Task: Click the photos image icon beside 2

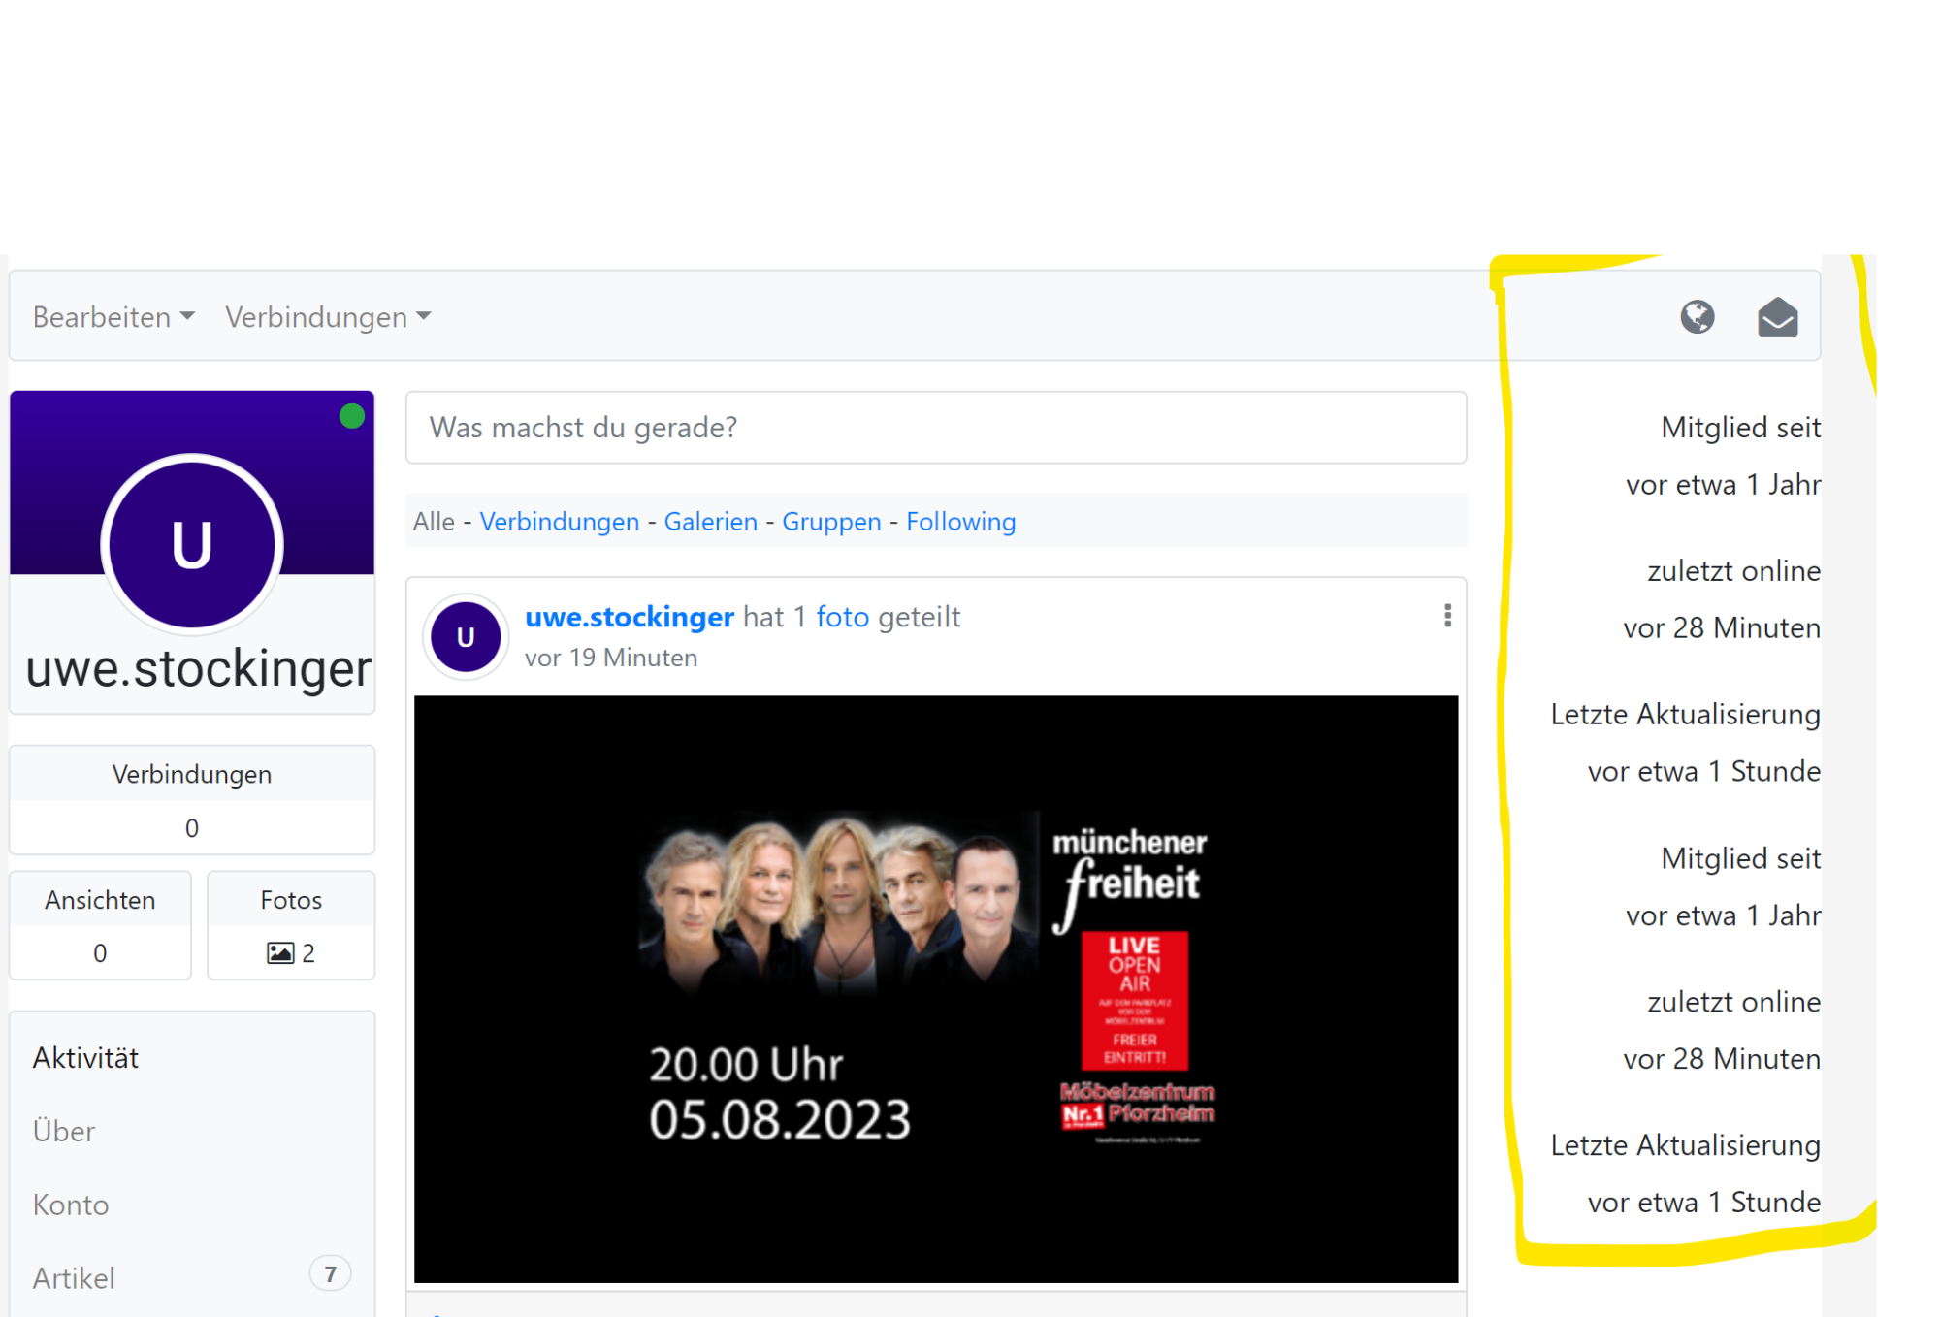Action: [x=280, y=953]
